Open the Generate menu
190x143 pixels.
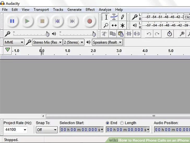(x=74, y=10)
